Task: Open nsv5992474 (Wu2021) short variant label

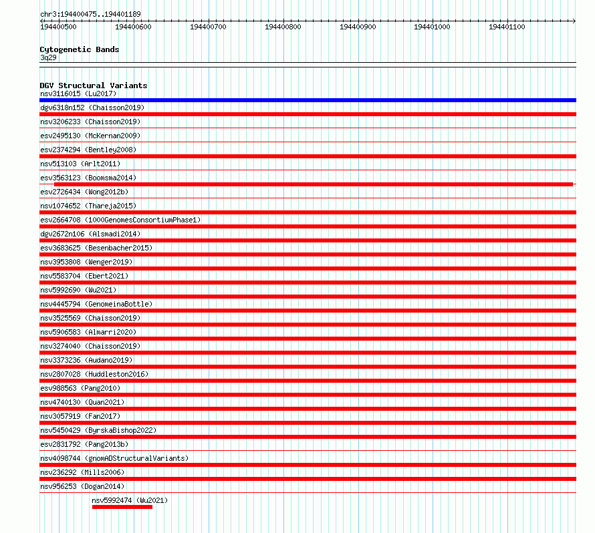Action: tap(130, 500)
